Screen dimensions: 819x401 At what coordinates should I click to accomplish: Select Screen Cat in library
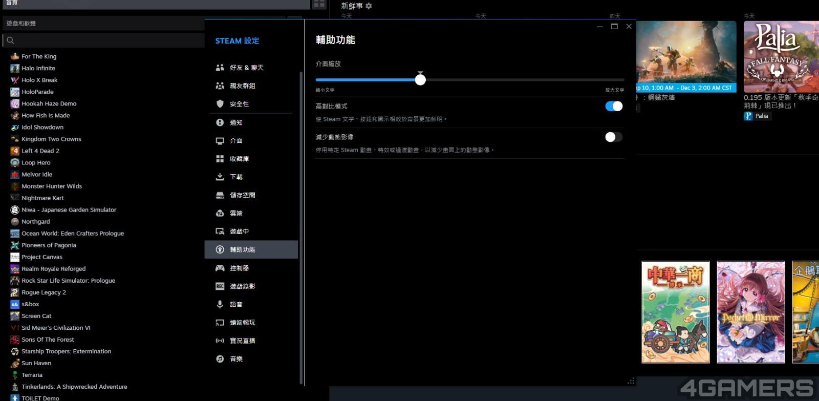(x=36, y=315)
